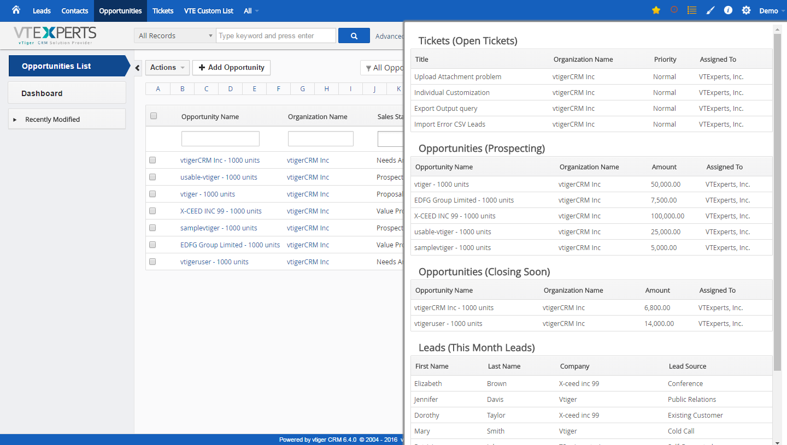
Task: Check the row for usable-vtiger - 1000 units
Action: point(152,177)
